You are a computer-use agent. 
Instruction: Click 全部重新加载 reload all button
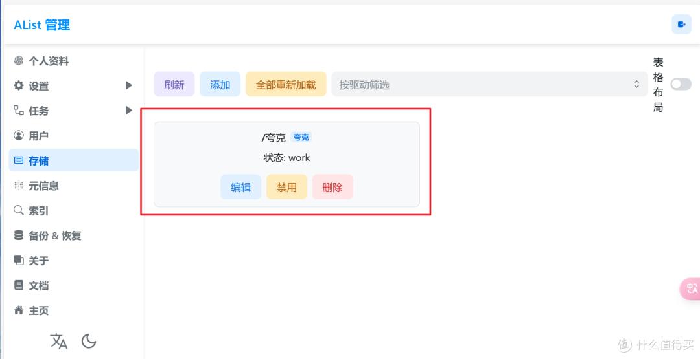pos(286,84)
